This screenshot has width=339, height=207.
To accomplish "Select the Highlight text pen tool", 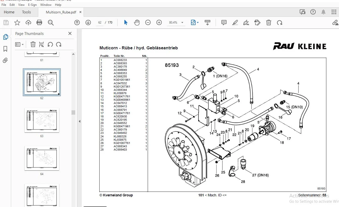I will click(x=235, y=23).
